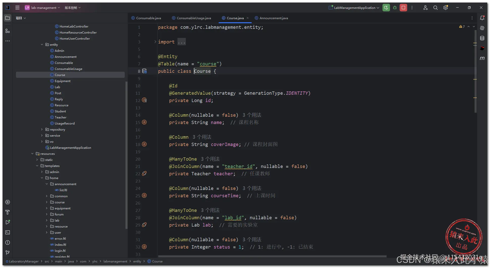490x268 pixels.
Task: Expand the static folder
Action: click(37, 160)
